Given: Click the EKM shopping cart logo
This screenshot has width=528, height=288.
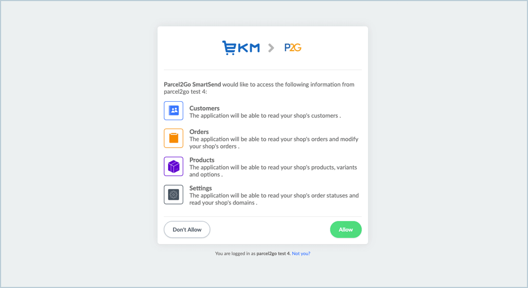Looking at the screenshot, I should (x=241, y=48).
